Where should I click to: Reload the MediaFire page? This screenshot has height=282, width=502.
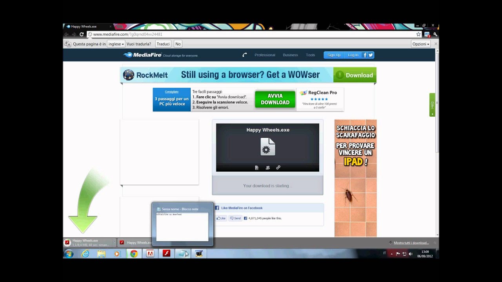(x=82, y=34)
